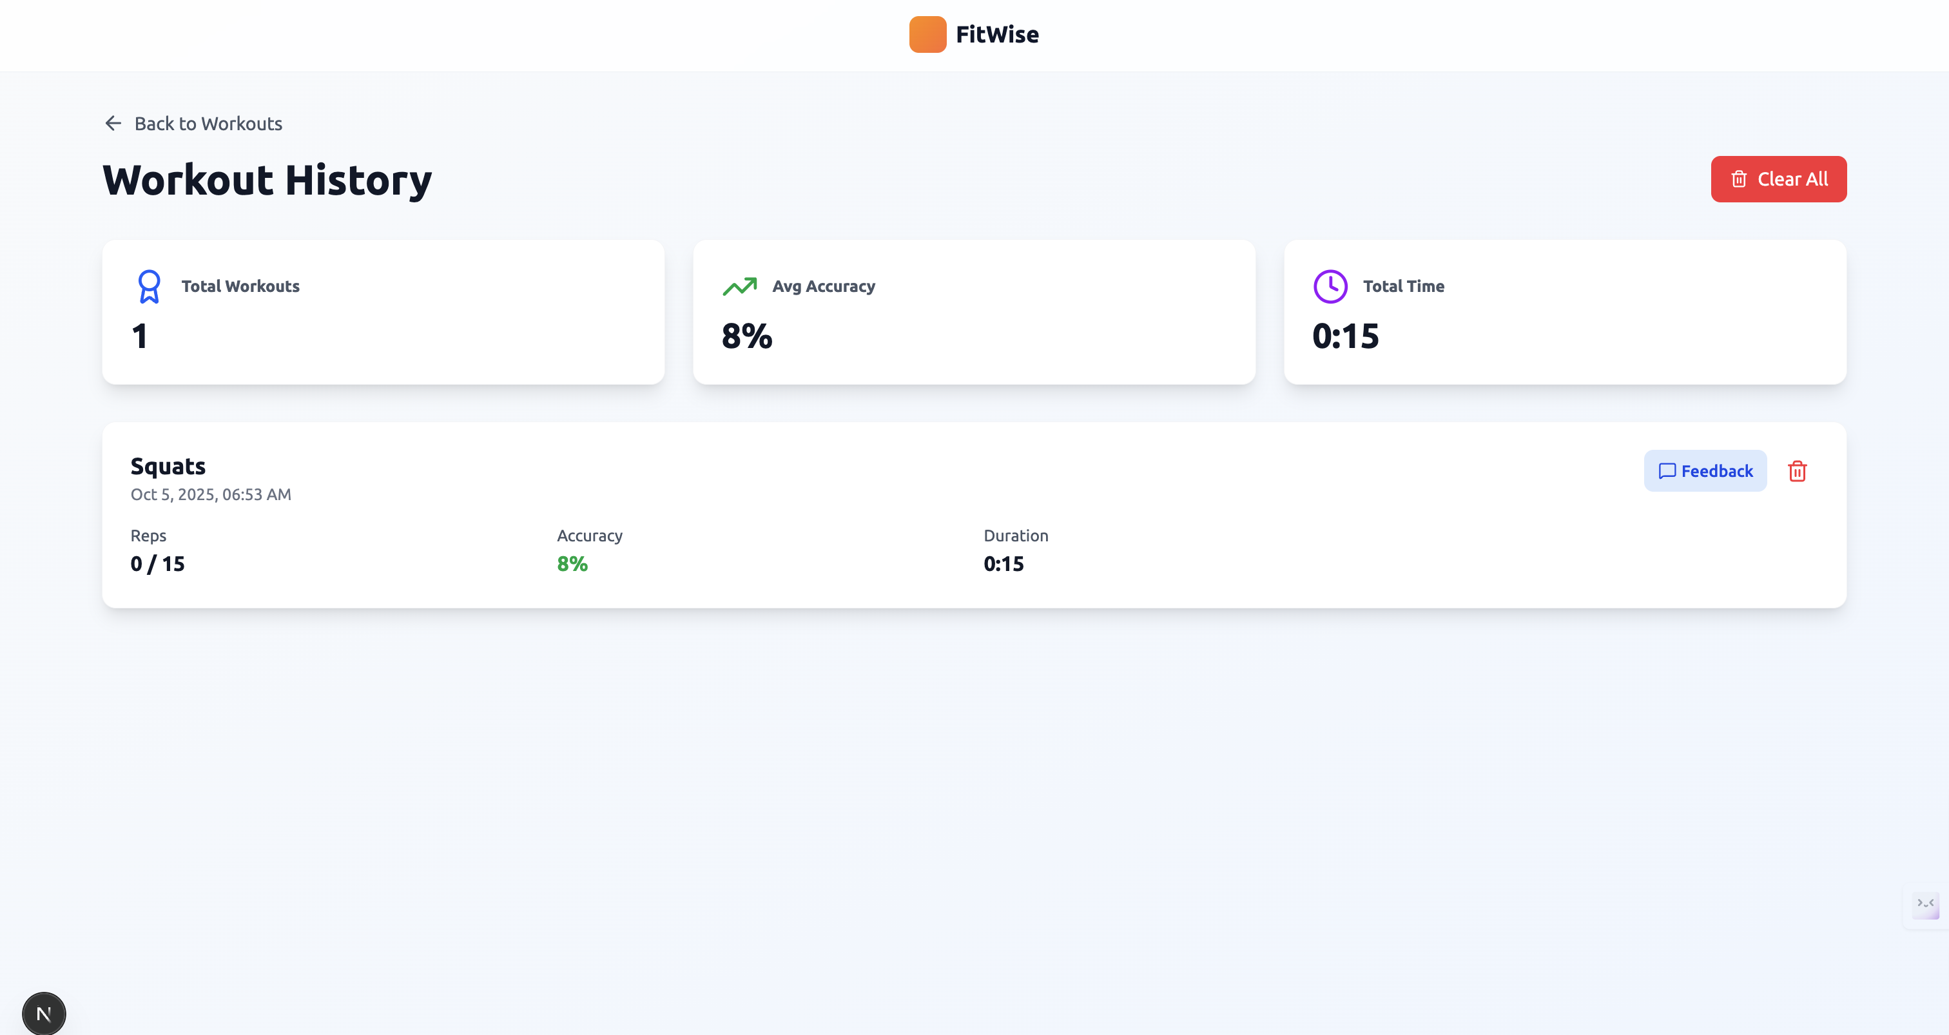1949x1035 pixels.
Task: Click the Total Time 0:15 value
Action: pyautogui.click(x=1345, y=336)
